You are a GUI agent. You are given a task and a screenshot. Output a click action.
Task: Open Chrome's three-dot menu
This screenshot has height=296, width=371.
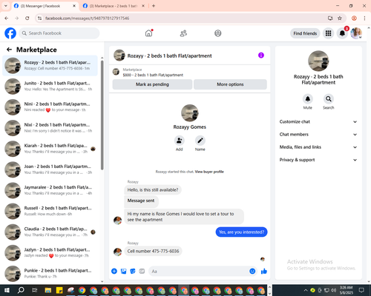(x=364, y=18)
